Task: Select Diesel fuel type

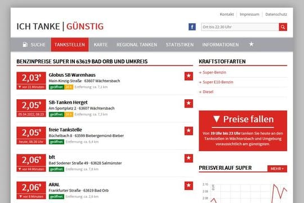Action: [x=208, y=92]
